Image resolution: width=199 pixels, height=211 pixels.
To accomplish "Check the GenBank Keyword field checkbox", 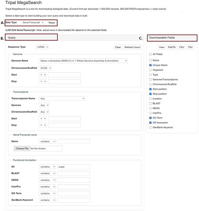I will pyautogui.click(x=150, y=128).
